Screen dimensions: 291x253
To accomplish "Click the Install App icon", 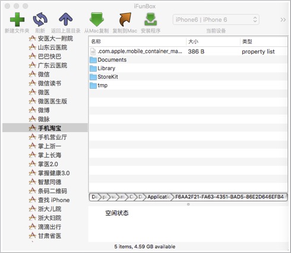I will [151, 20].
